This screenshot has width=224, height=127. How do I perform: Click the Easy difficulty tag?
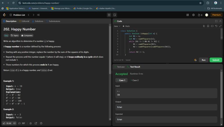click(6, 36)
